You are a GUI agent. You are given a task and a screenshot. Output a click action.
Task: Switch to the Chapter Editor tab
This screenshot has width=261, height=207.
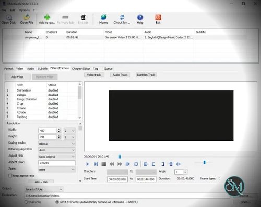tap(81, 69)
